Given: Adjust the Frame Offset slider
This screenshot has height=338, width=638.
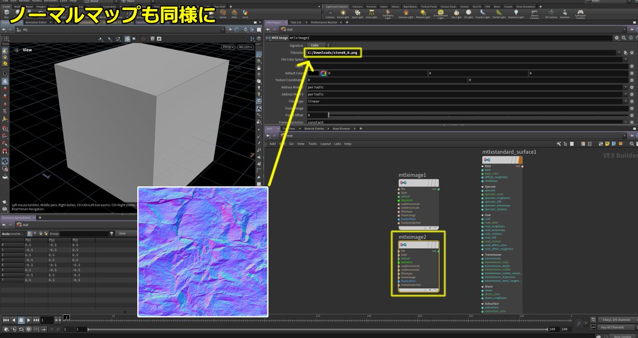Looking at the screenshot, I should coord(477,115).
